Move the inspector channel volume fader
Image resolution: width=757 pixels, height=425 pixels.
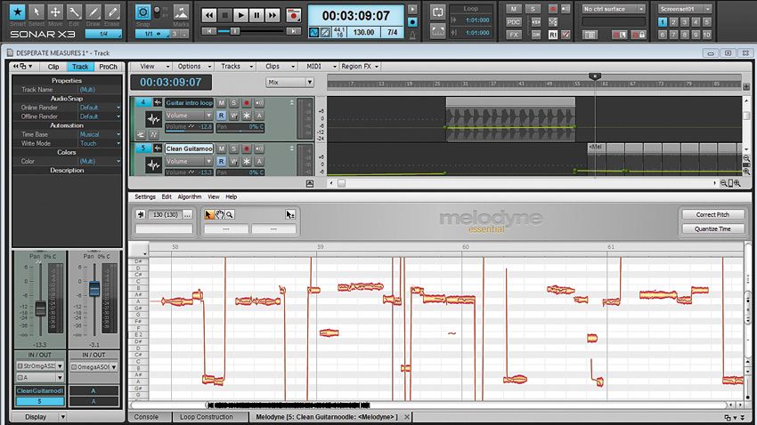[41, 308]
